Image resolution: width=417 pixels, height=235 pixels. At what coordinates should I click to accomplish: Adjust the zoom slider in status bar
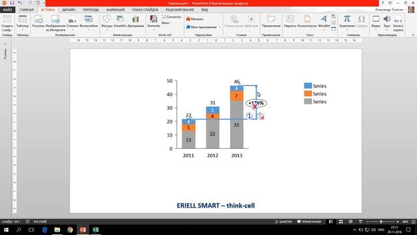coord(381,222)
